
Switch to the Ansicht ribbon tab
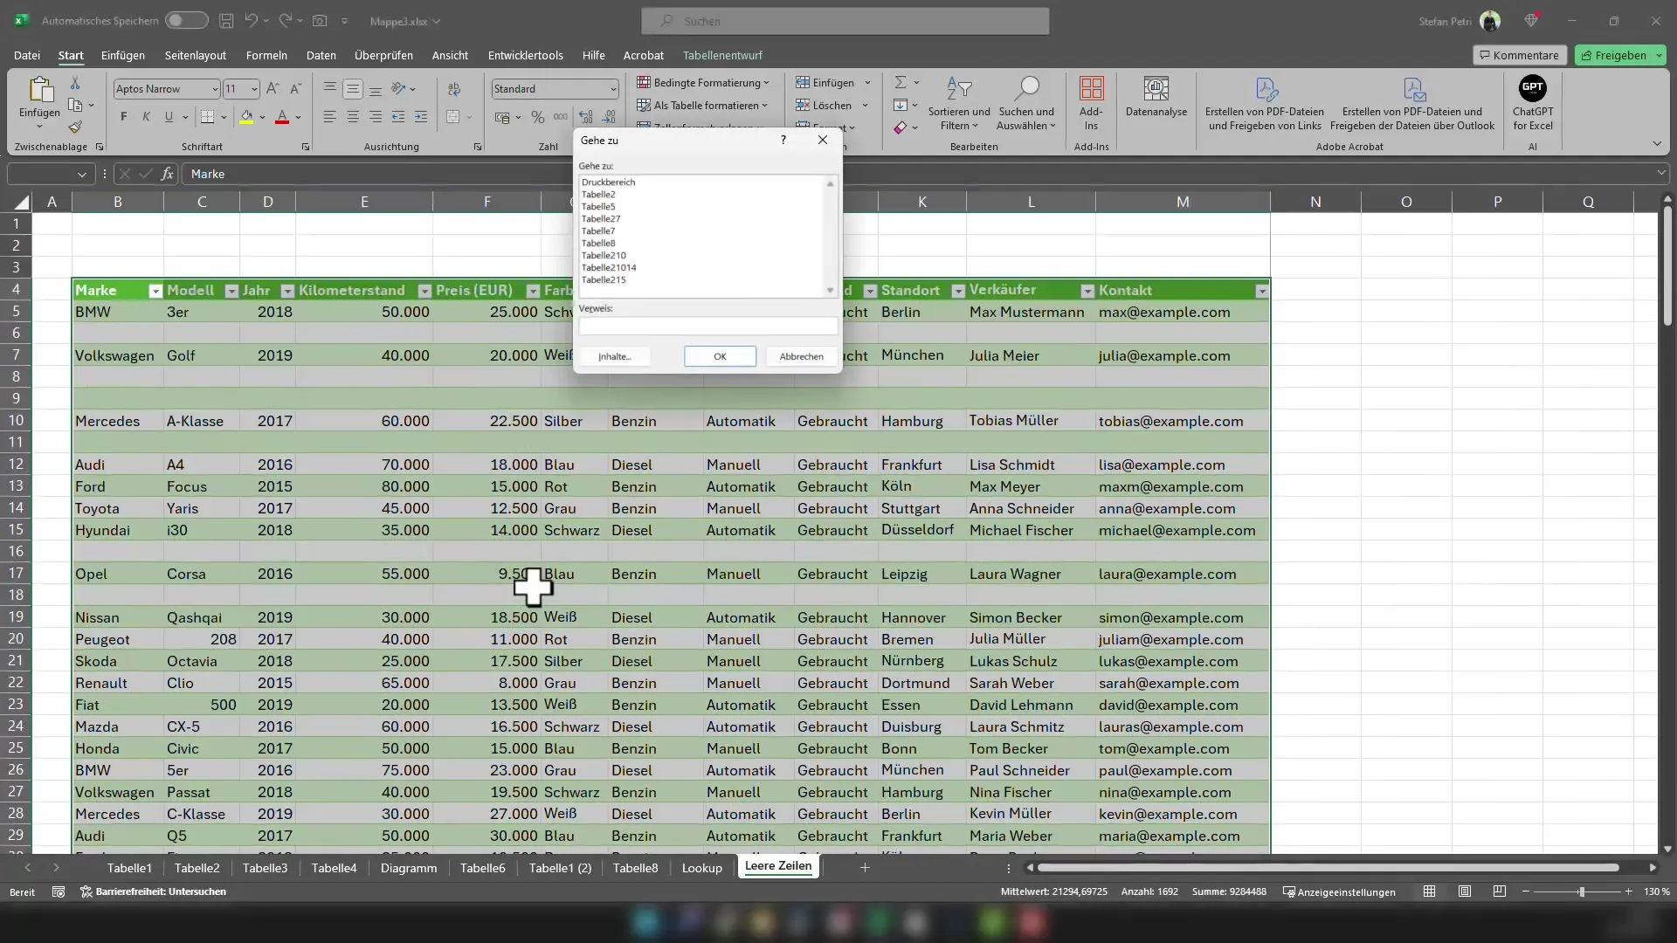coord(450,55)
